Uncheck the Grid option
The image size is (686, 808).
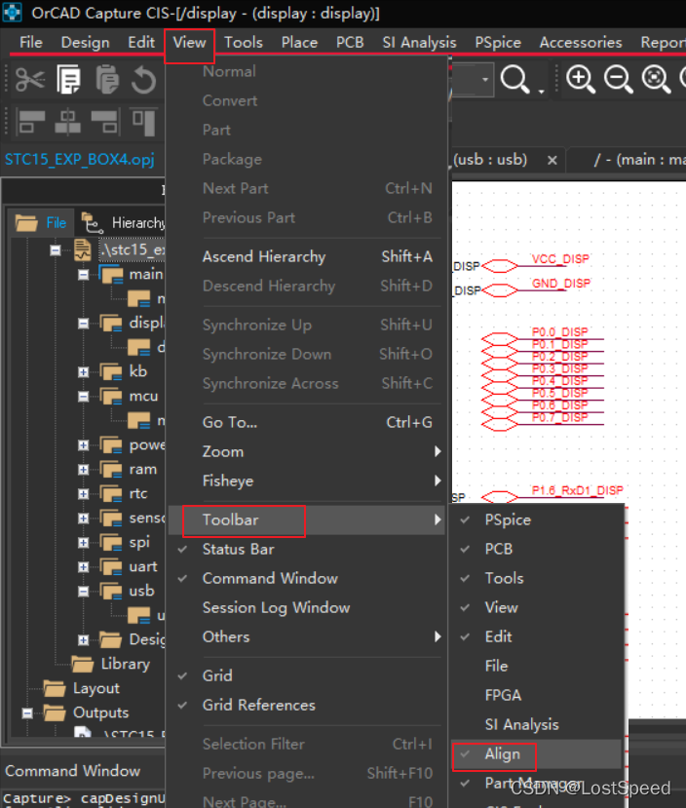tap(217, 675)
